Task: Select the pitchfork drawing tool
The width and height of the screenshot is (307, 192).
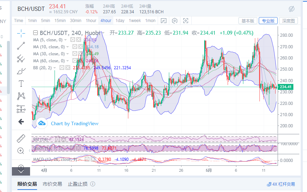Action: point(21,58)
